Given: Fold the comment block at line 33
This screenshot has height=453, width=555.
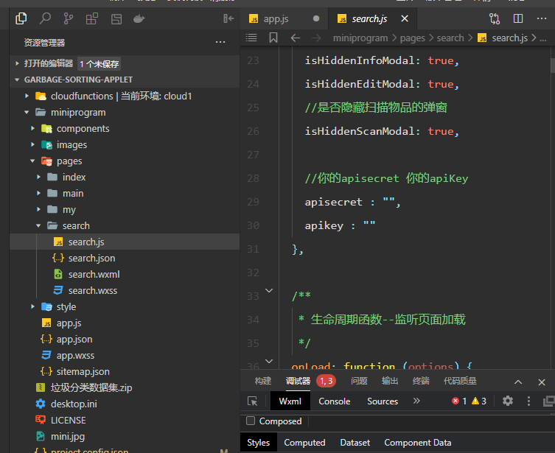Looking at the screenshot, I should point(269,291).
